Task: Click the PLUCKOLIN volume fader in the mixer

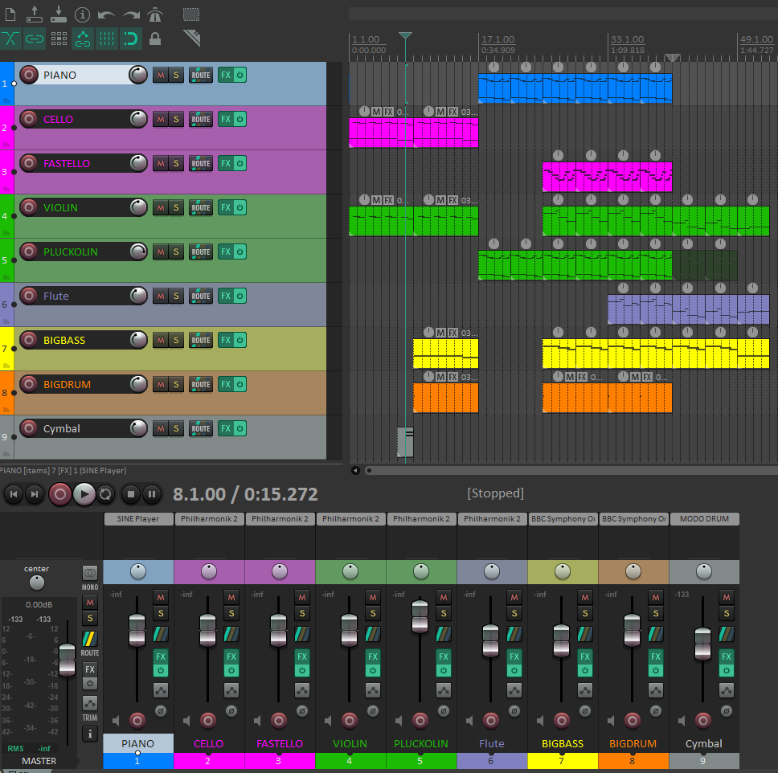Action: click(420, 616)
